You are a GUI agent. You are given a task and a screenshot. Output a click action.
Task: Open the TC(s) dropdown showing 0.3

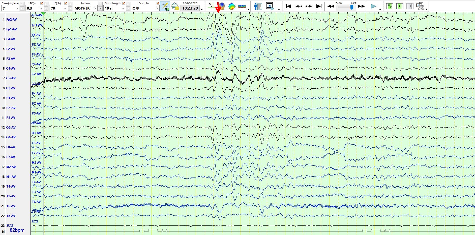click(34, 8)
